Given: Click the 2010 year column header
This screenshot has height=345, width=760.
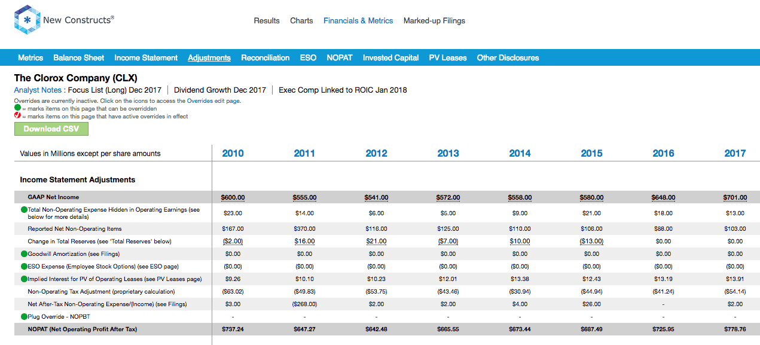Looking at the screenshot, I should pyautogui.click(x=233, y=154).
